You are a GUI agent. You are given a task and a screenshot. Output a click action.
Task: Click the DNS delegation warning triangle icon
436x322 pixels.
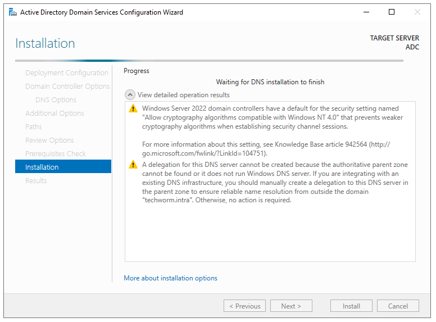(x=133, y=165)
